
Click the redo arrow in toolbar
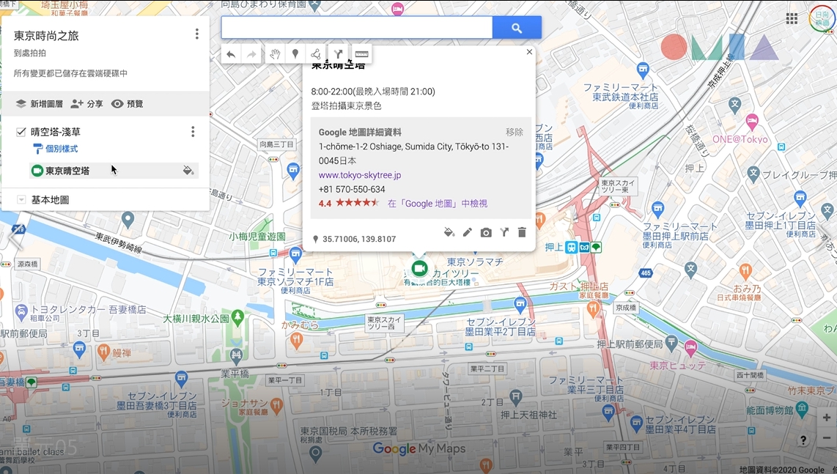(251, 54)
